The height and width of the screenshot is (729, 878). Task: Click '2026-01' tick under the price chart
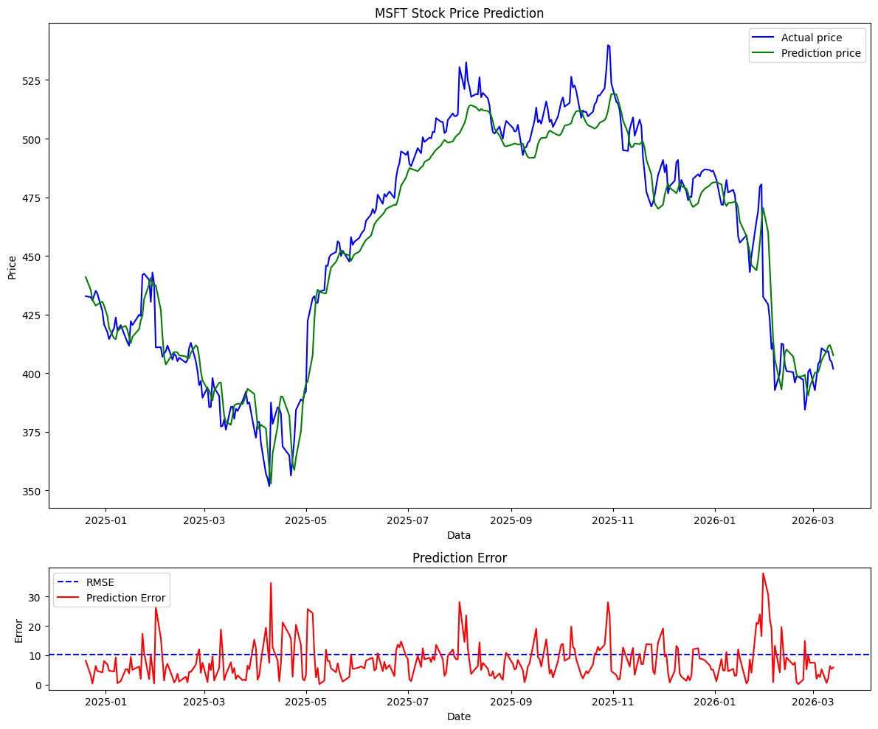coord(715,521)
